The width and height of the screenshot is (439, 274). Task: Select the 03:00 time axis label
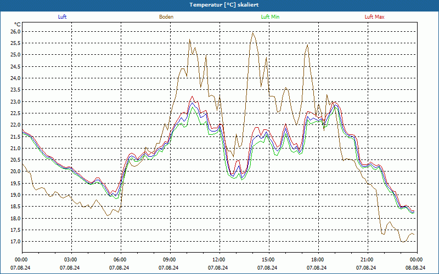(x=71, y=260)
